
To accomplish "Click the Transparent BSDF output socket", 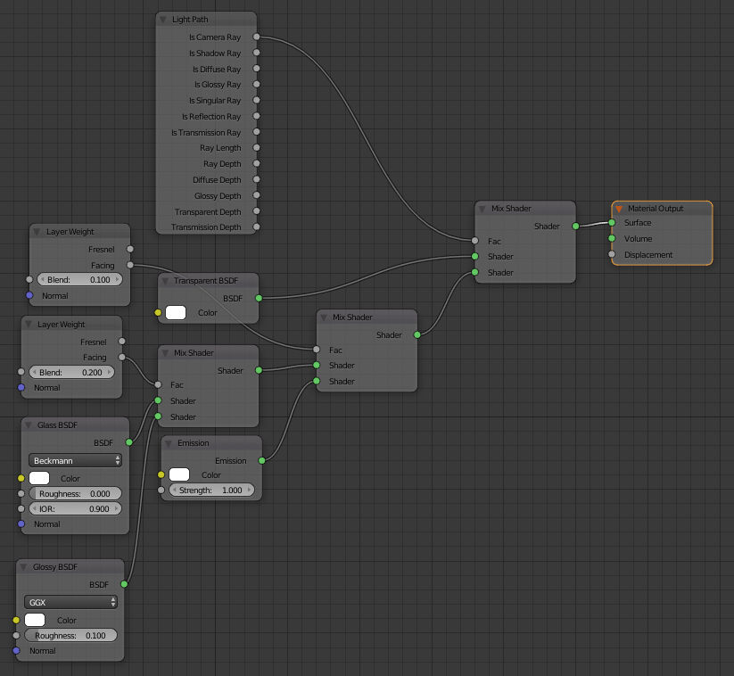I will [x=259, y=298].
